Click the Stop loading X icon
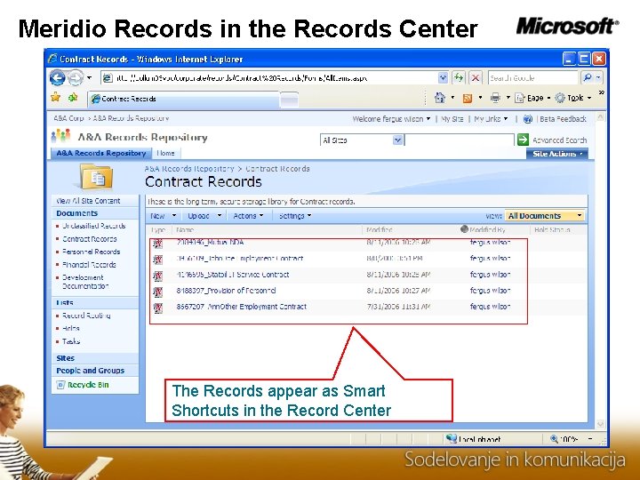This screenshot has width=640, height=480. 476,77
